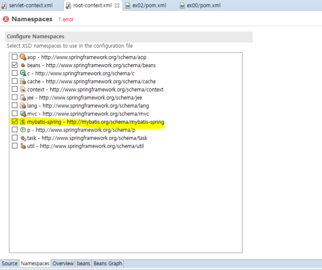This screenshot has width=322, height=270.
Task: Click the cache namespace icon
Action: [x=23, y=81]
